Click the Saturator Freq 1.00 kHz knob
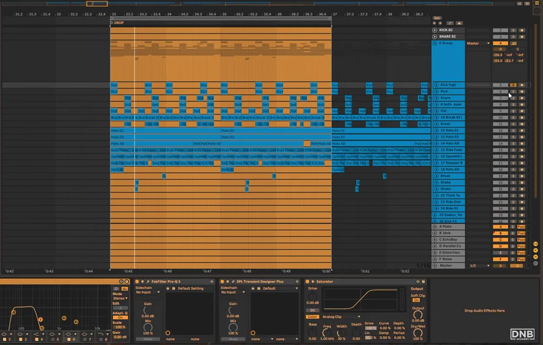Viewport: 543px width, 345px height. 327,333
